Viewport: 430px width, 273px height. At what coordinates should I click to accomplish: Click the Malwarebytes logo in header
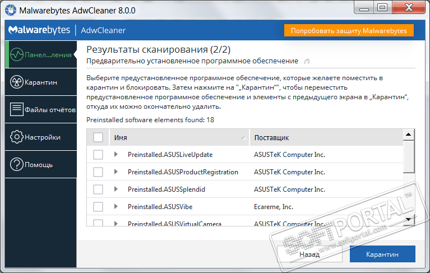[39, 30]
